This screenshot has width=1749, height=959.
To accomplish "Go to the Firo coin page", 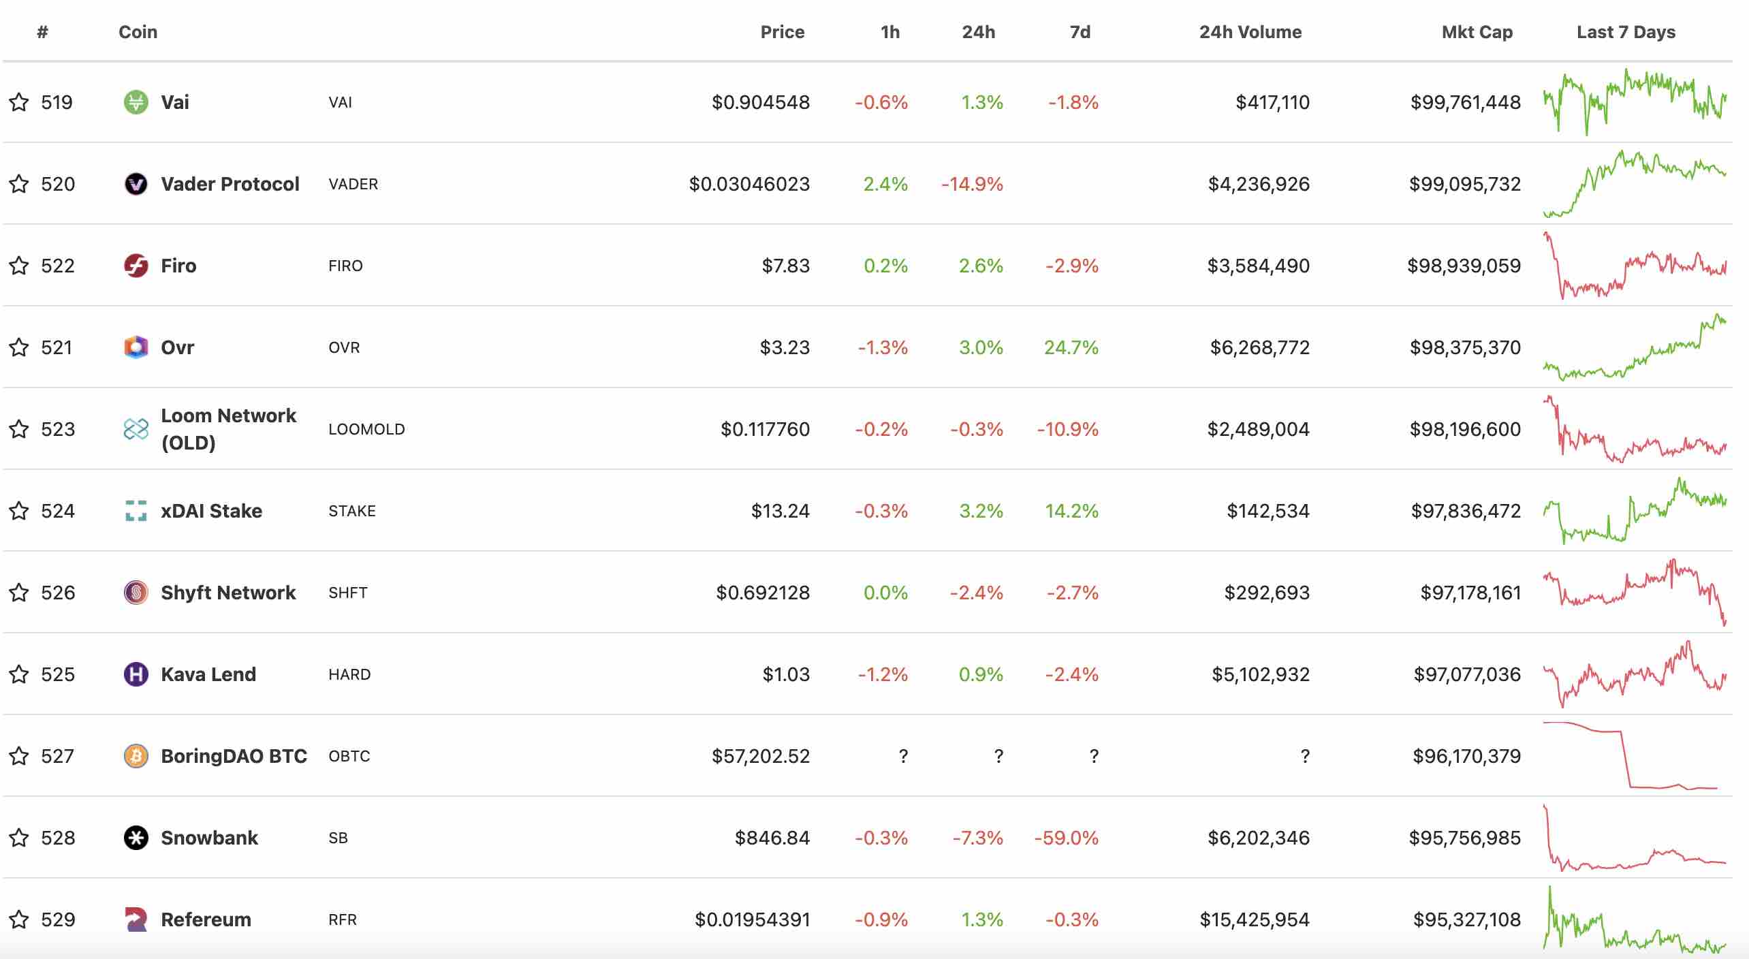I will 178,266.
